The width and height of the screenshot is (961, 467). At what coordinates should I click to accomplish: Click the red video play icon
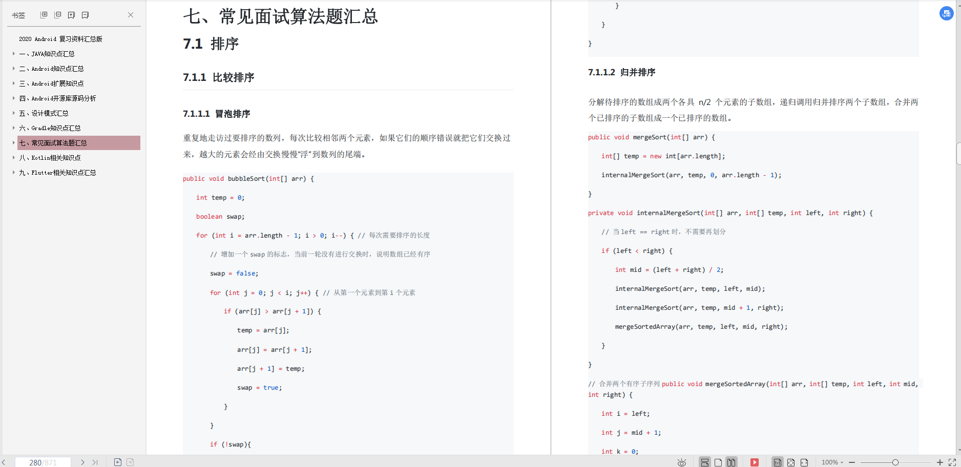coord(755,462)
